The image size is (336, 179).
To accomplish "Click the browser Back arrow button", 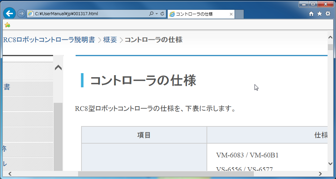I will click(9, 13).
